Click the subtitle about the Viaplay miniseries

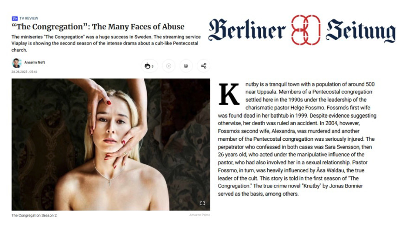click(106, 44)
